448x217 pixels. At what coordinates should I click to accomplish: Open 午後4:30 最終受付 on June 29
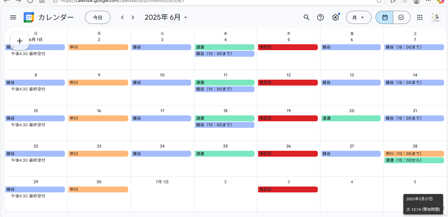(x=35, y=196)
